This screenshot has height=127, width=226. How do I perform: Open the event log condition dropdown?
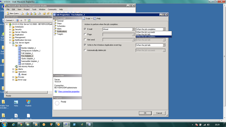pos(150,45)
